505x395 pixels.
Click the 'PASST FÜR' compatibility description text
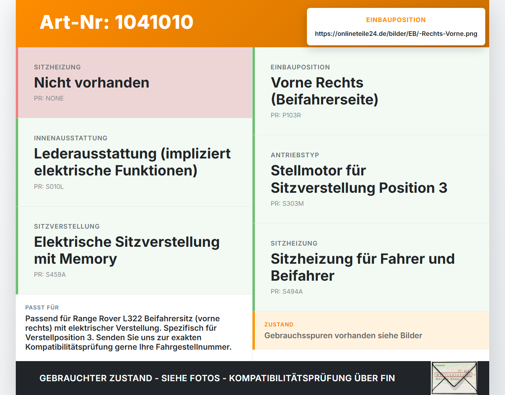click(128, 333)
